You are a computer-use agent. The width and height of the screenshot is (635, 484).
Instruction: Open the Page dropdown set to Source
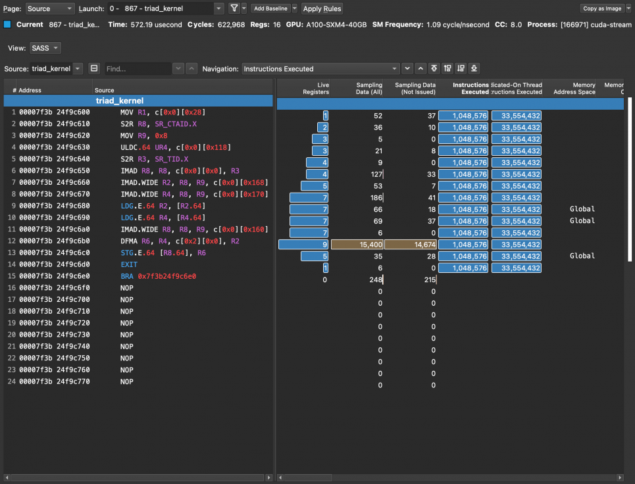click(51, 9)
